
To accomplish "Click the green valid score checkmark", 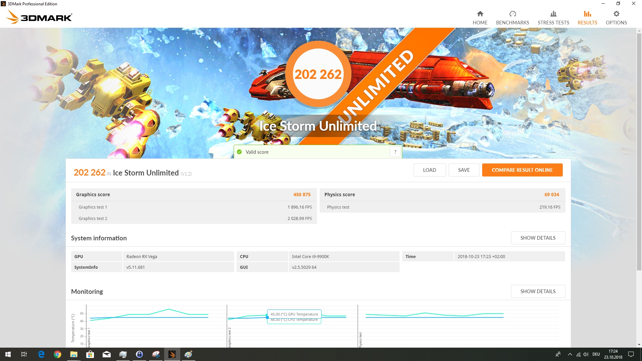I will (239, 152).
